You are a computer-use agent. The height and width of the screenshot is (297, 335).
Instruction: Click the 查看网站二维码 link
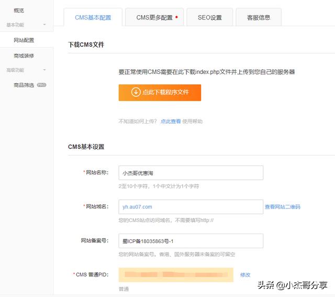point(283,207)
